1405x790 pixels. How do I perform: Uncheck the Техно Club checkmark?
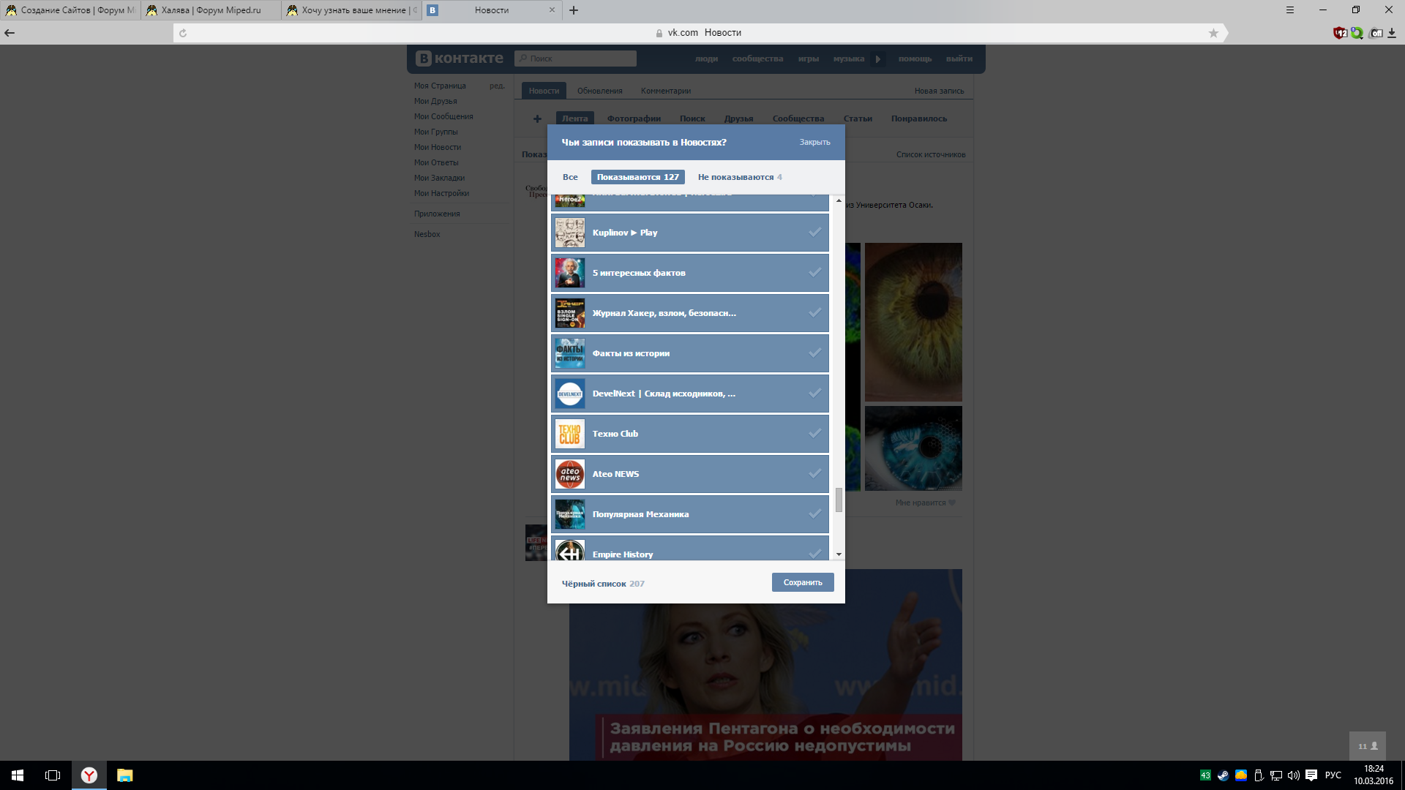pos(814,434)
